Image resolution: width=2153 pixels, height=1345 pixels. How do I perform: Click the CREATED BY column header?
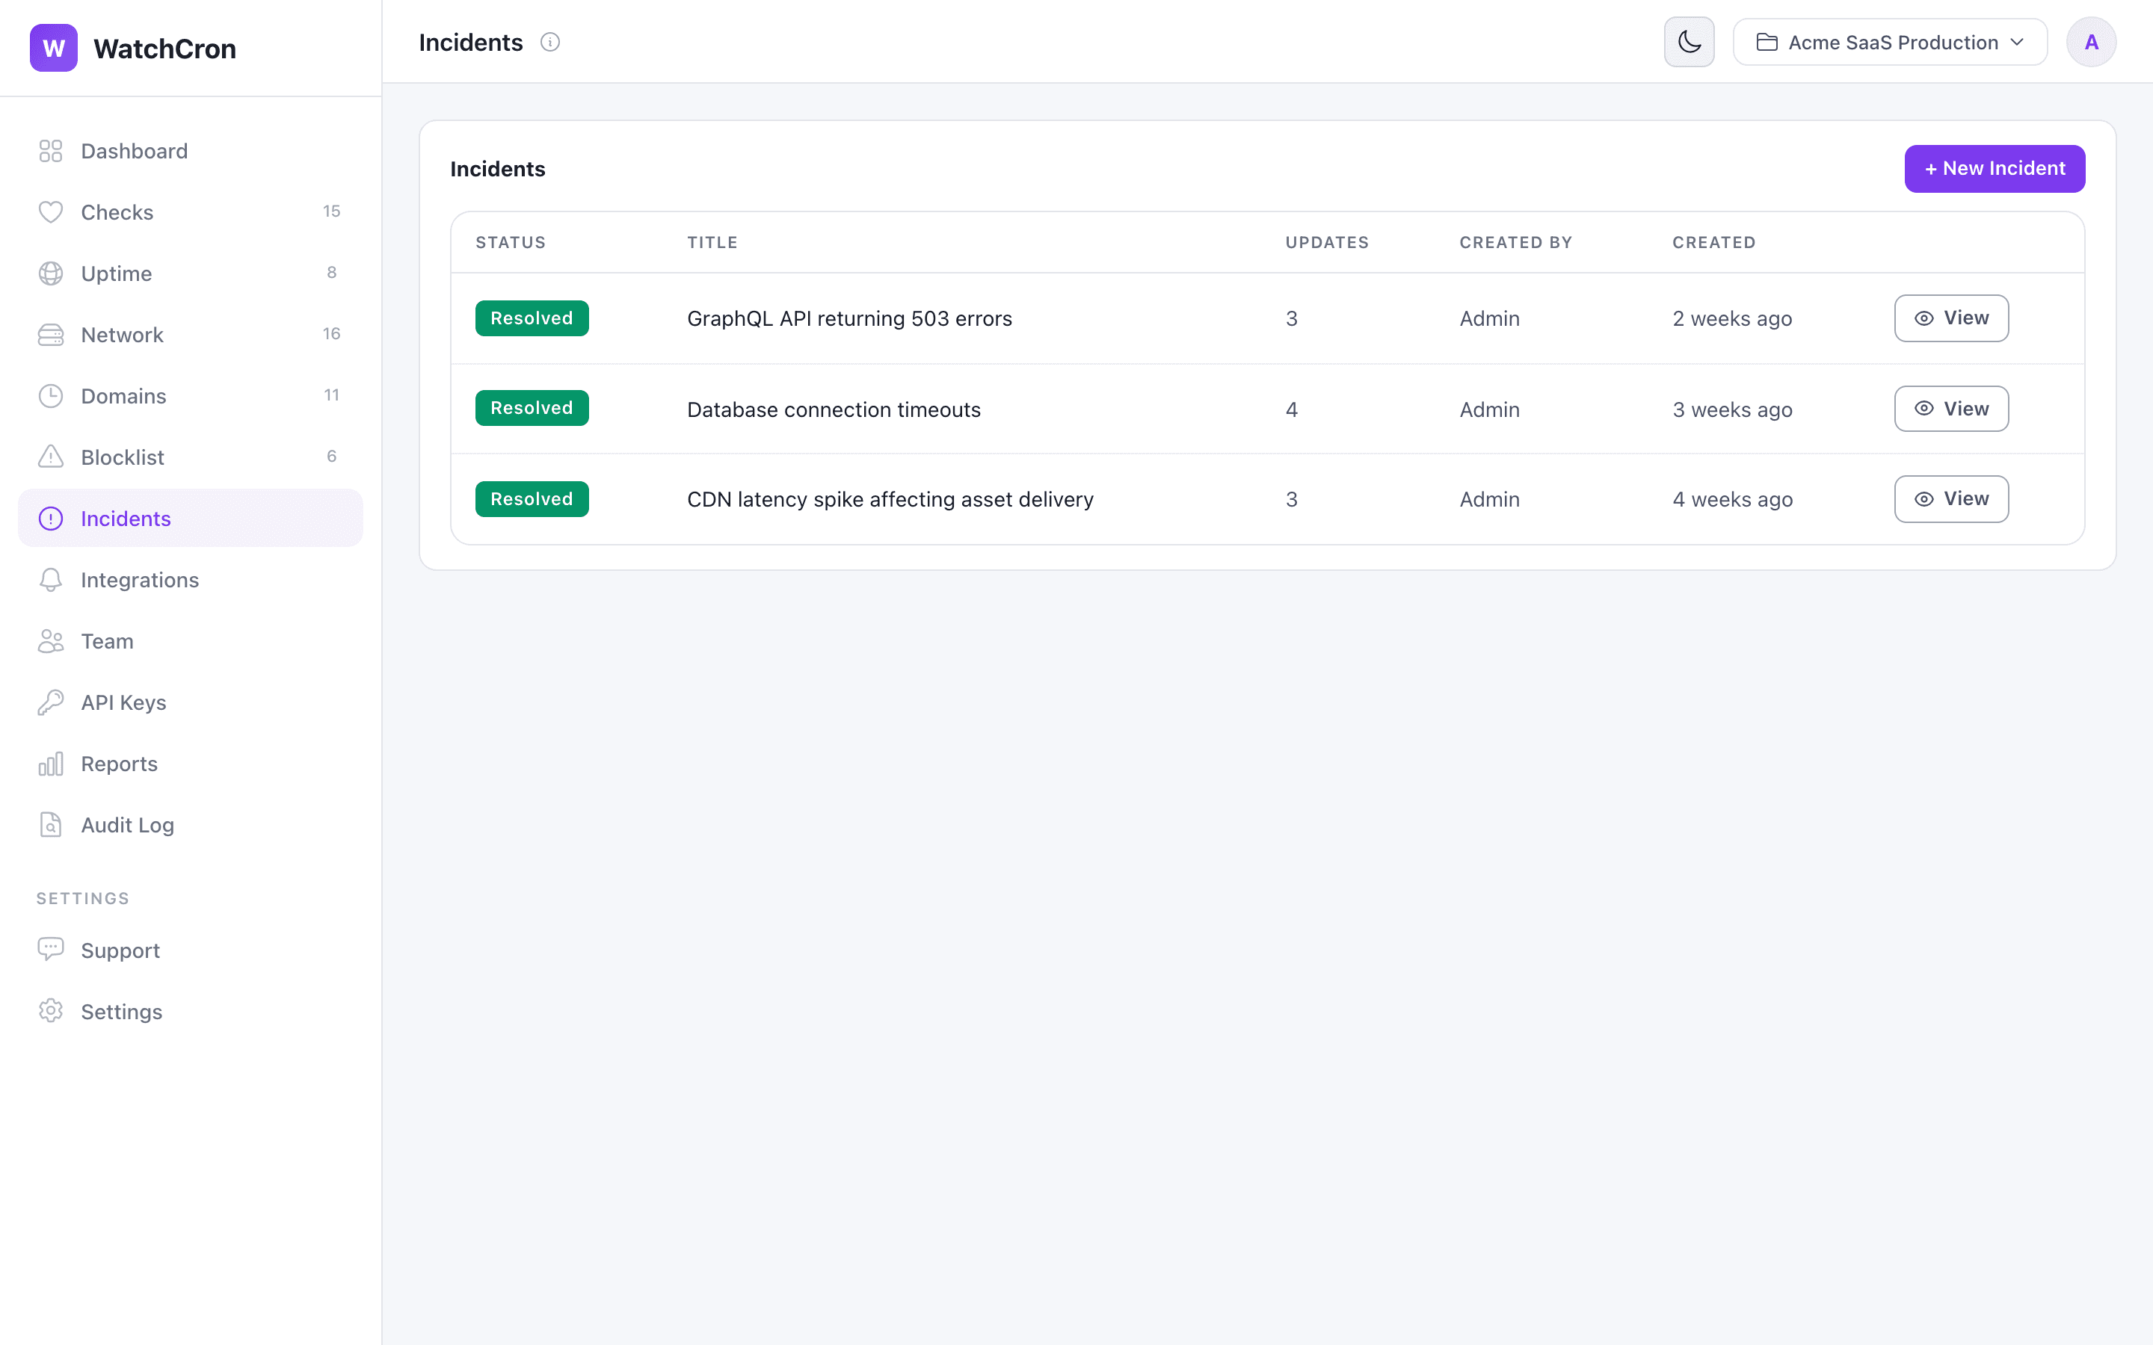pyautogui.click(x=1516, y=243)
